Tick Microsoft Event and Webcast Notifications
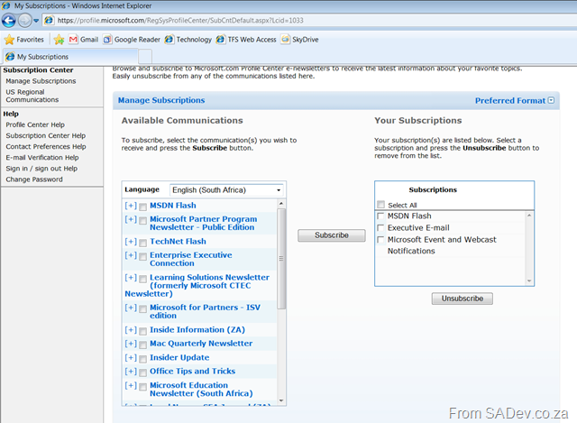577x423 pixels. [x=380, y=240]
